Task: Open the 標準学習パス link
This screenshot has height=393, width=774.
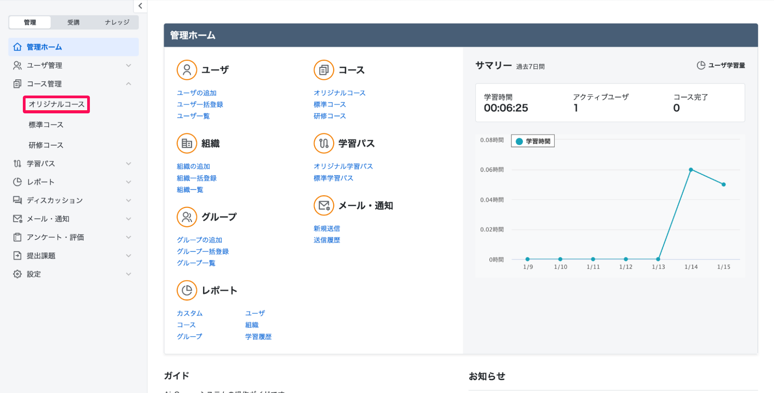Action: tap(334, 178)
